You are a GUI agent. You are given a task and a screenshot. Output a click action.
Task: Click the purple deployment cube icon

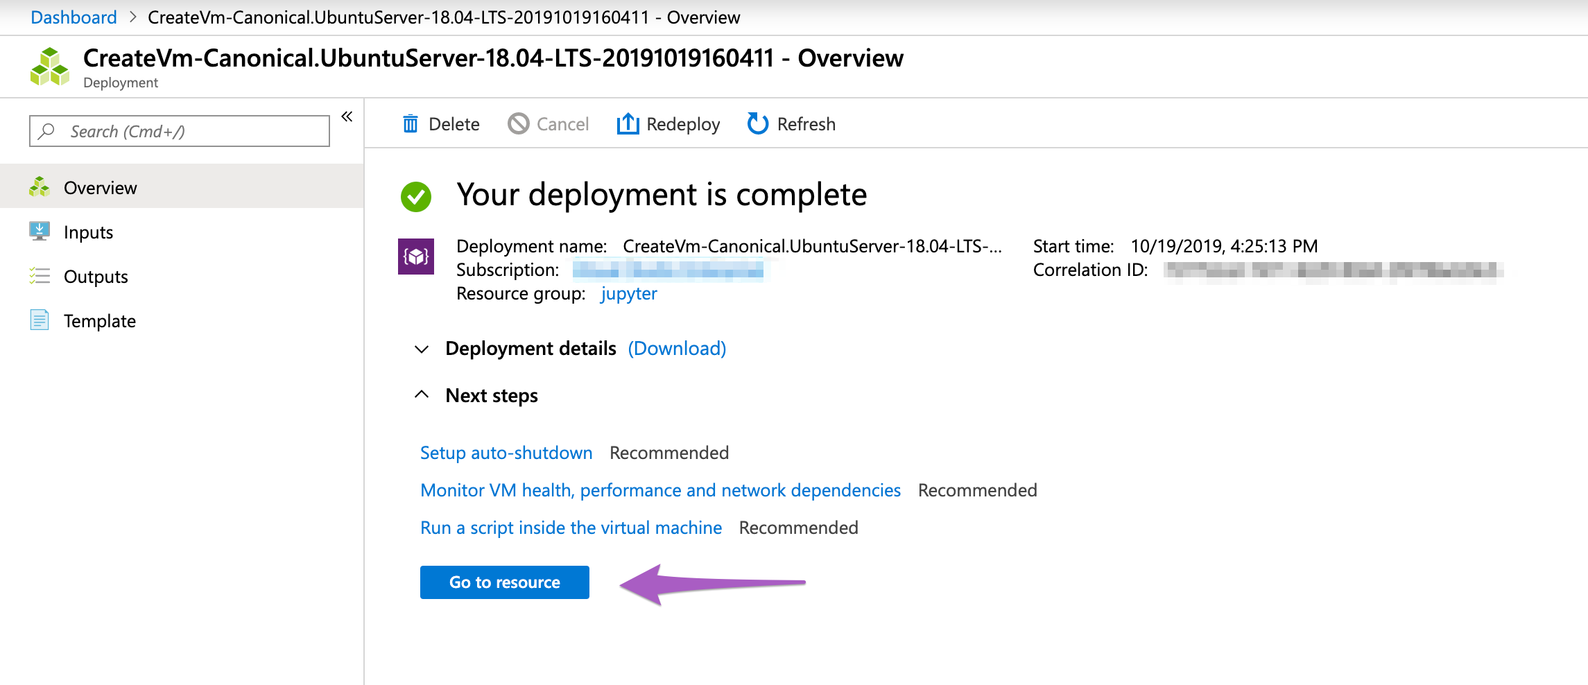point(416,257)
